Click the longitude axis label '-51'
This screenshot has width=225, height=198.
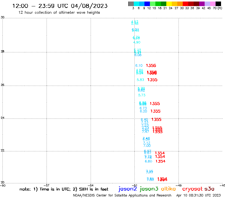pos(134,186)
